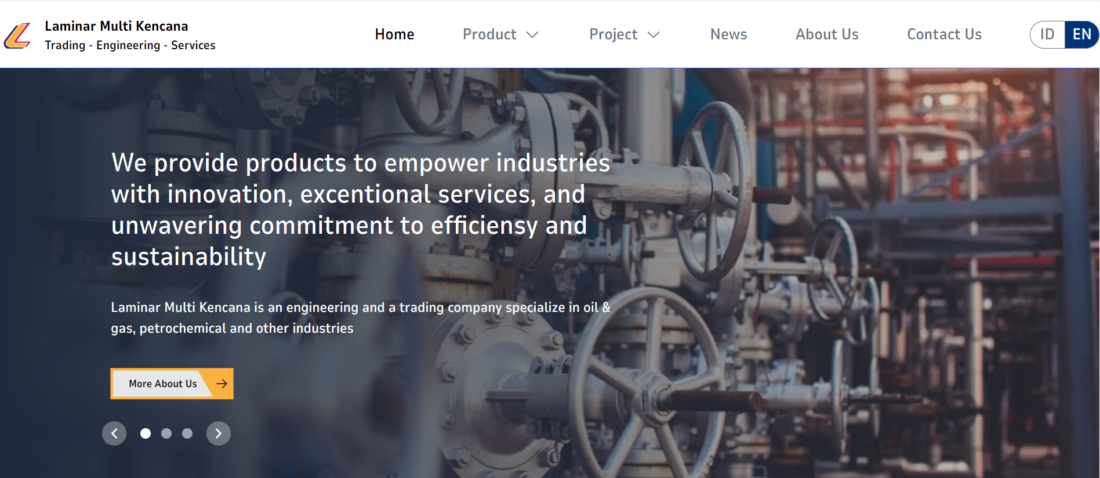The image size is (1100, 478).
Task: Expand the Project dropdown chevron
Action: pos(654,35)
